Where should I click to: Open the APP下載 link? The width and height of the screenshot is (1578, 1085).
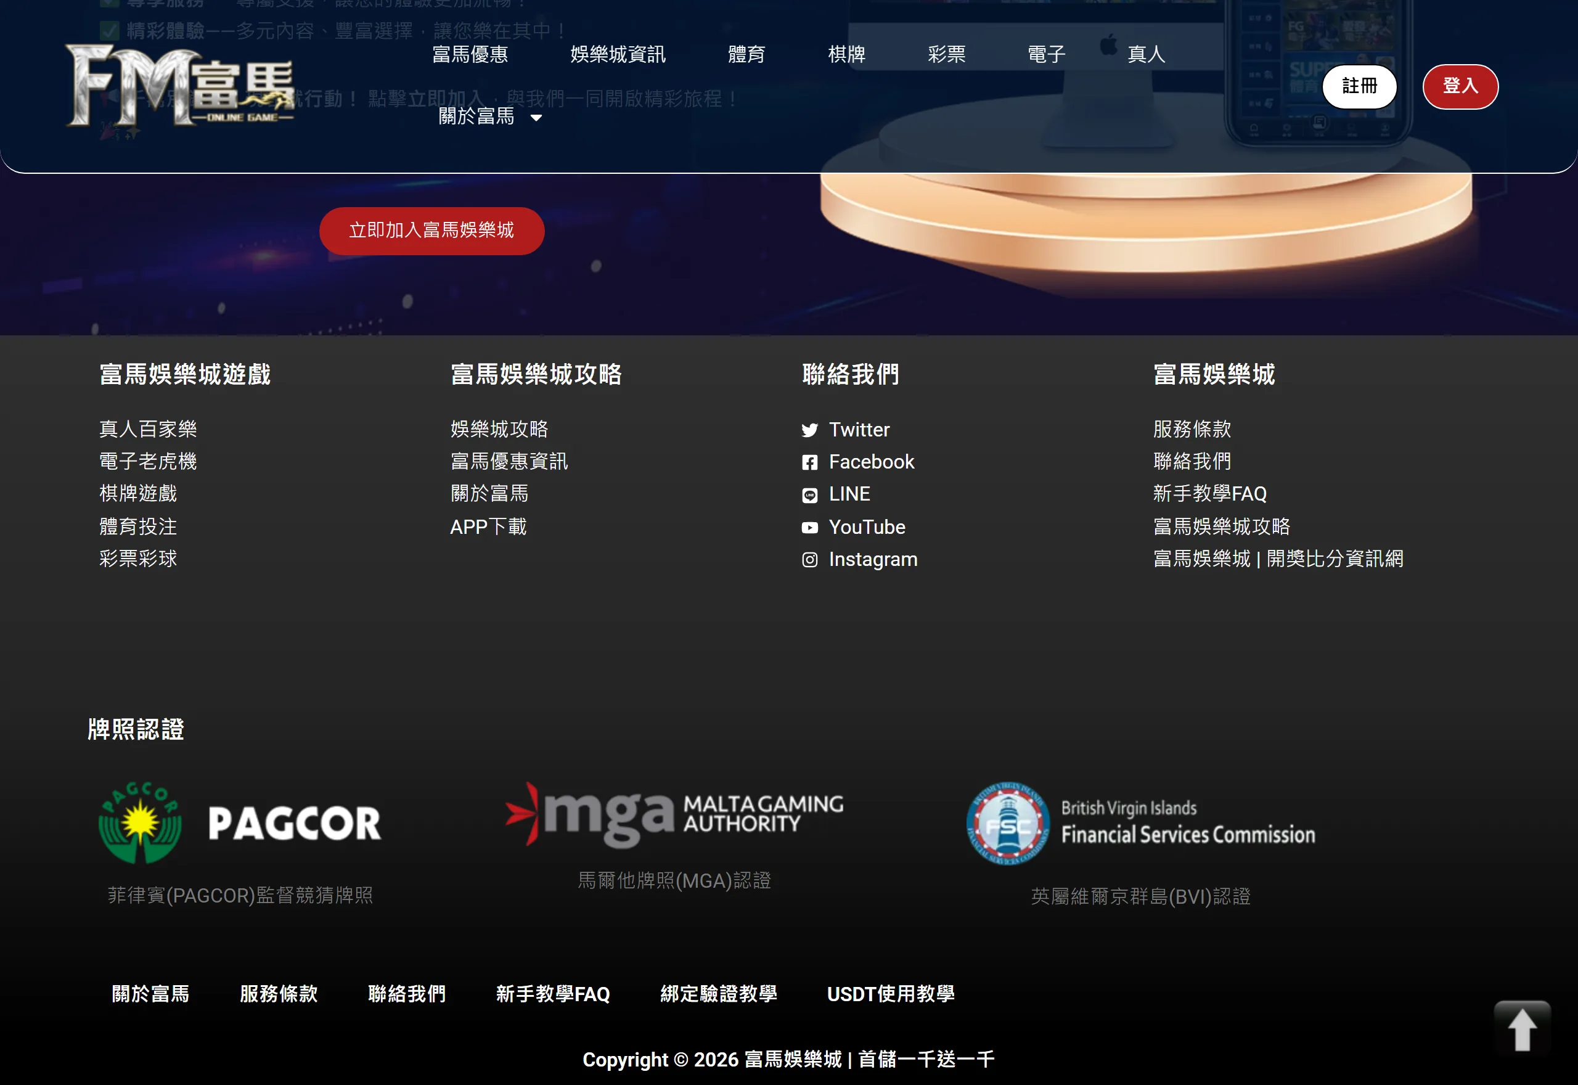(489, 527)
